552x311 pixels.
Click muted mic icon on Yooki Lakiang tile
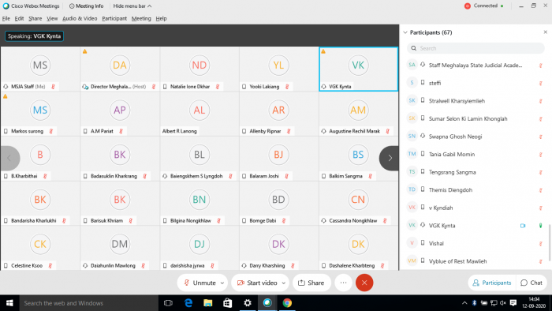pyautogui.click(x=287, y=86)
